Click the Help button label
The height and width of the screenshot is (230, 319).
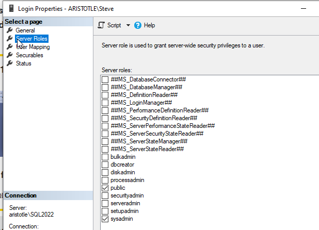149,25
